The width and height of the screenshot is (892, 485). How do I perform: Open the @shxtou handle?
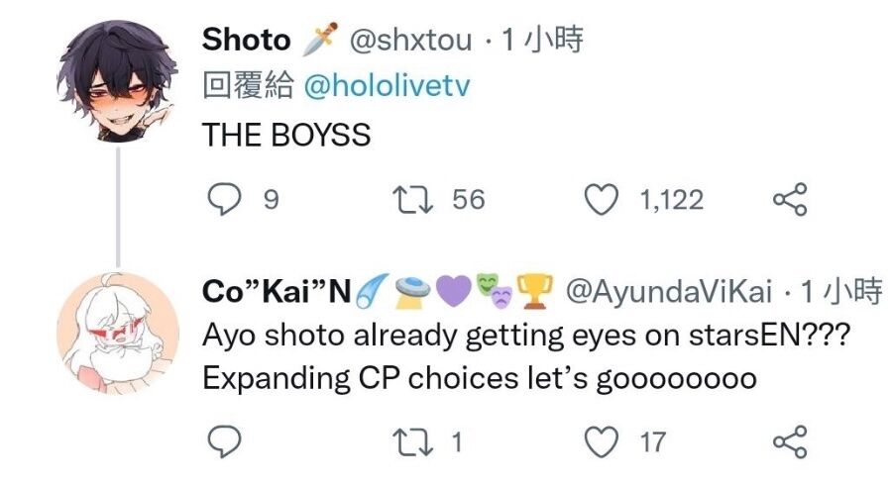click(410, 40)
